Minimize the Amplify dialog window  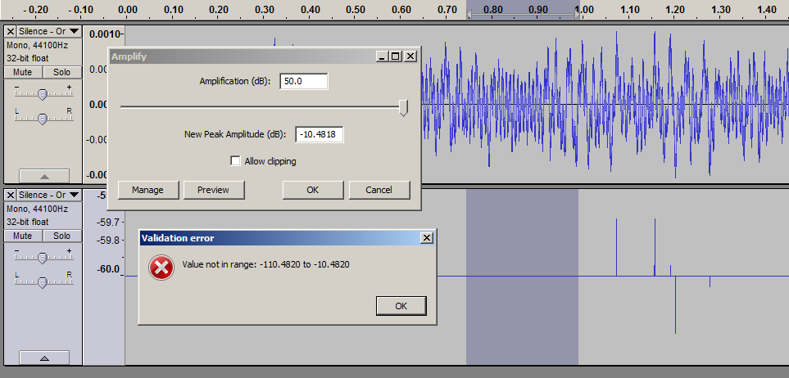[x=382, y=56]
